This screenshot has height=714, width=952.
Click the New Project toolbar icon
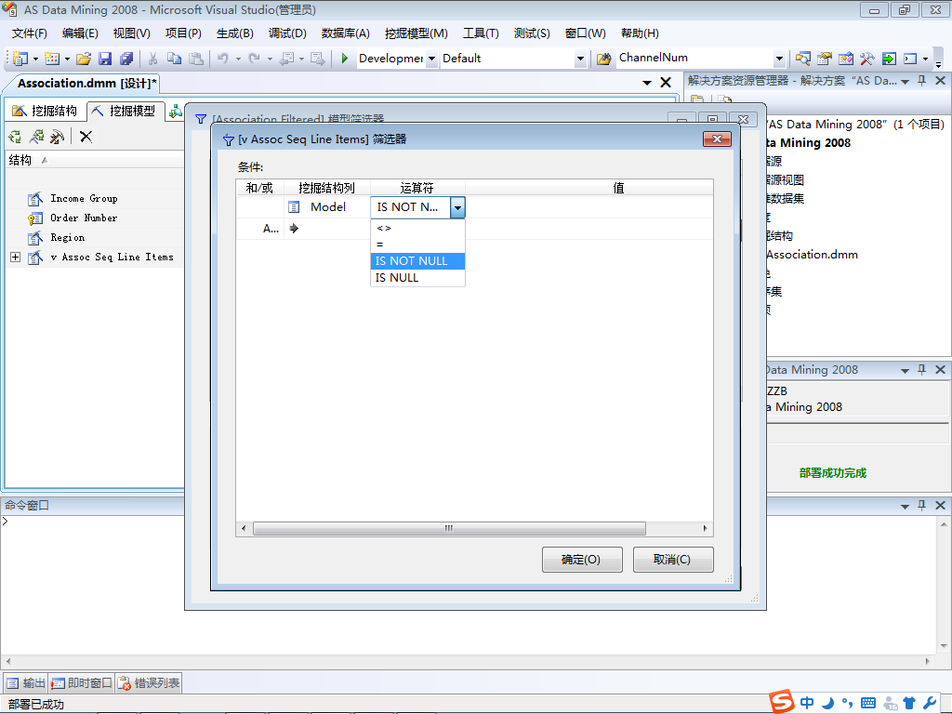click(x=20, y=59)
